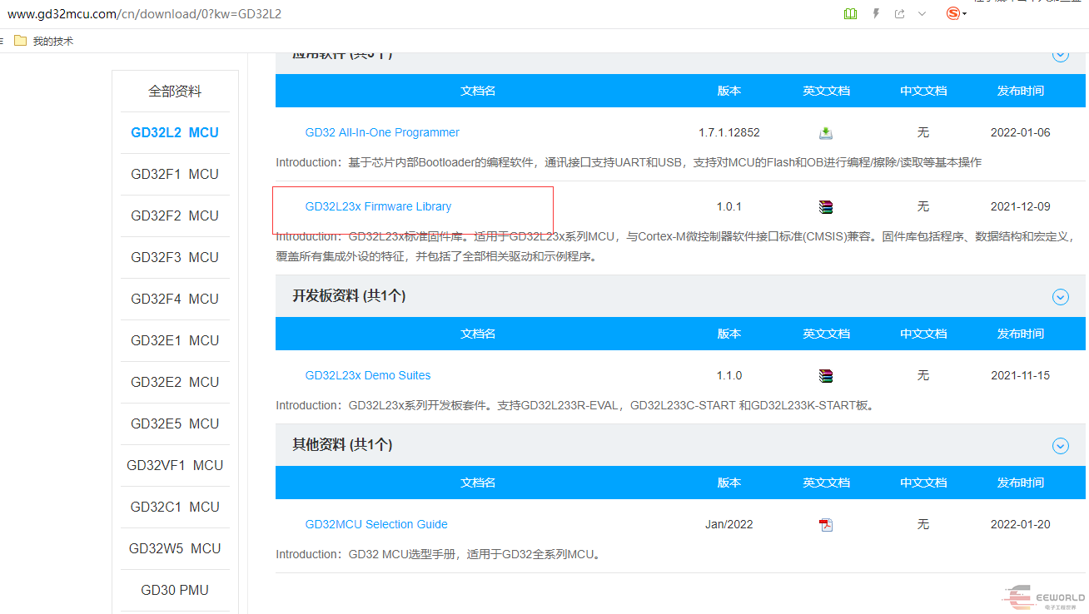
Task: Click the Sogou search engine icon
Action: pyautogui.click(x=954, y=14)
